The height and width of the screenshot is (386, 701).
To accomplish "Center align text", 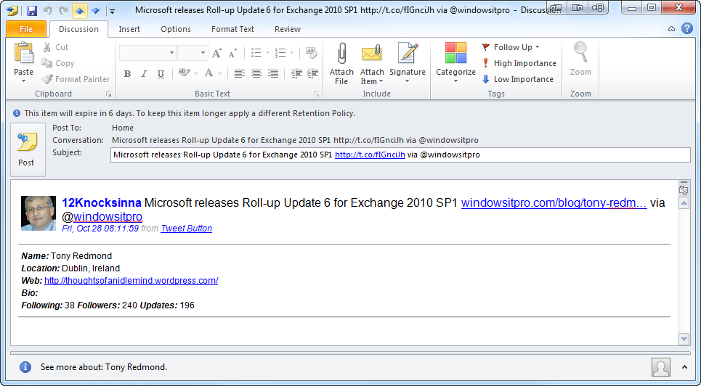I will pos(256,74).
